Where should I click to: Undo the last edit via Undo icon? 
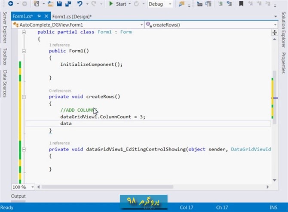point(80,4)
